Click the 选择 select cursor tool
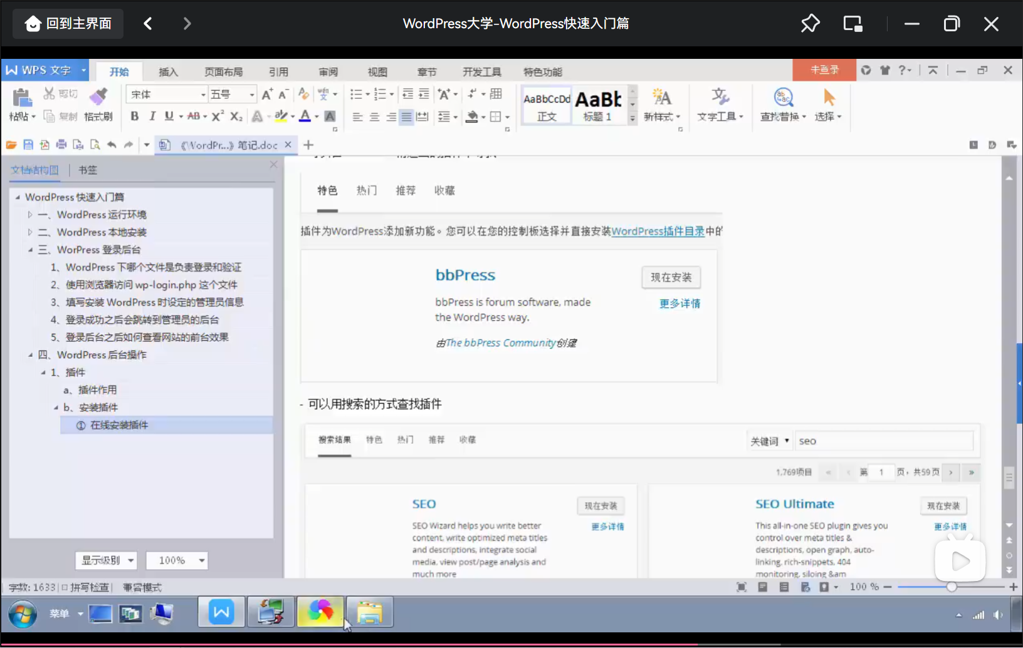 [x=828, y=105]
